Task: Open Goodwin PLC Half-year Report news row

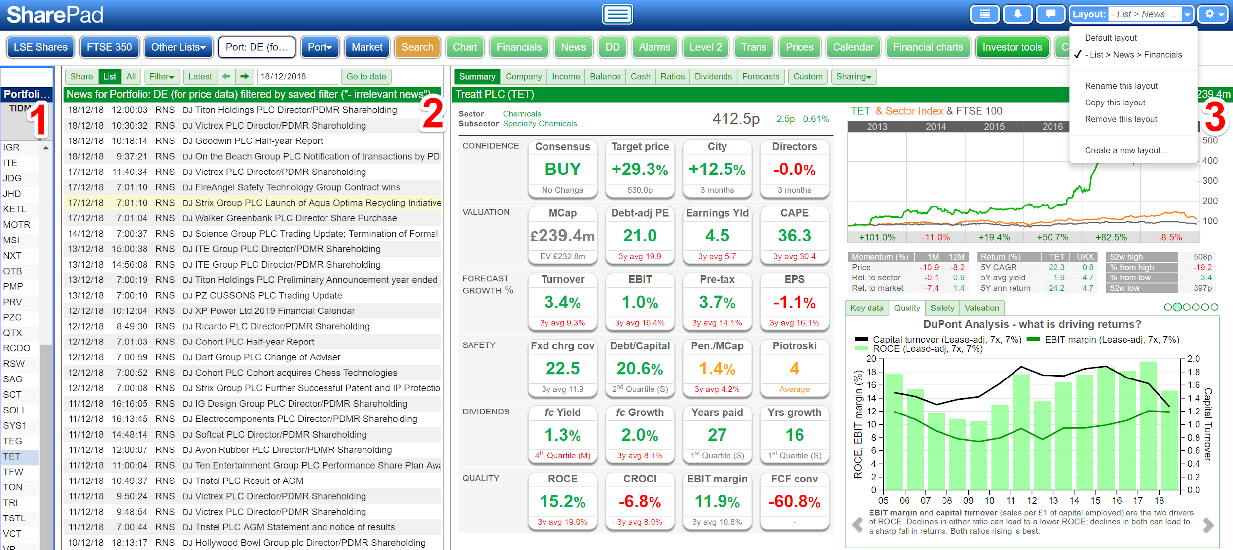Action: pos(253,141)
